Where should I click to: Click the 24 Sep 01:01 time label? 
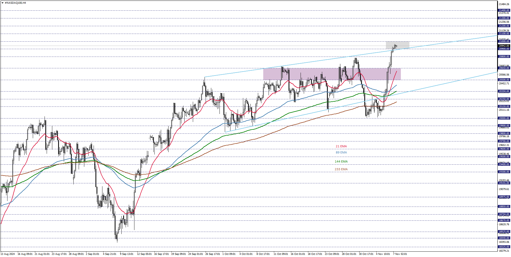(195, 254)
